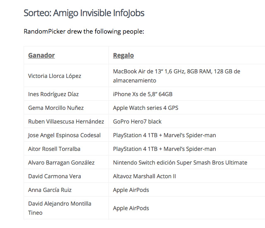This screenshot has height=228, width=265.
Task: Select Jose Angel Espinosa Codesal name
Action: 65,135
